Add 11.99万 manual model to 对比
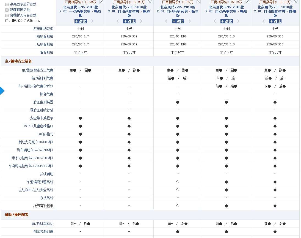 click(x=80, y=21)
